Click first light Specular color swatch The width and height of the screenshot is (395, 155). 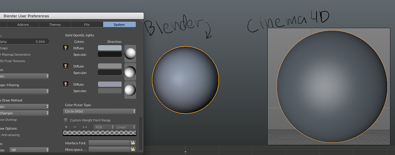[110, 54]
